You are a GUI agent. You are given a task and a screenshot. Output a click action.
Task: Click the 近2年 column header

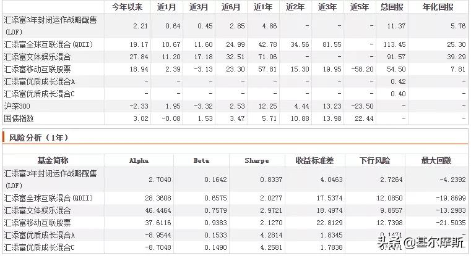(x=295, y=7)
